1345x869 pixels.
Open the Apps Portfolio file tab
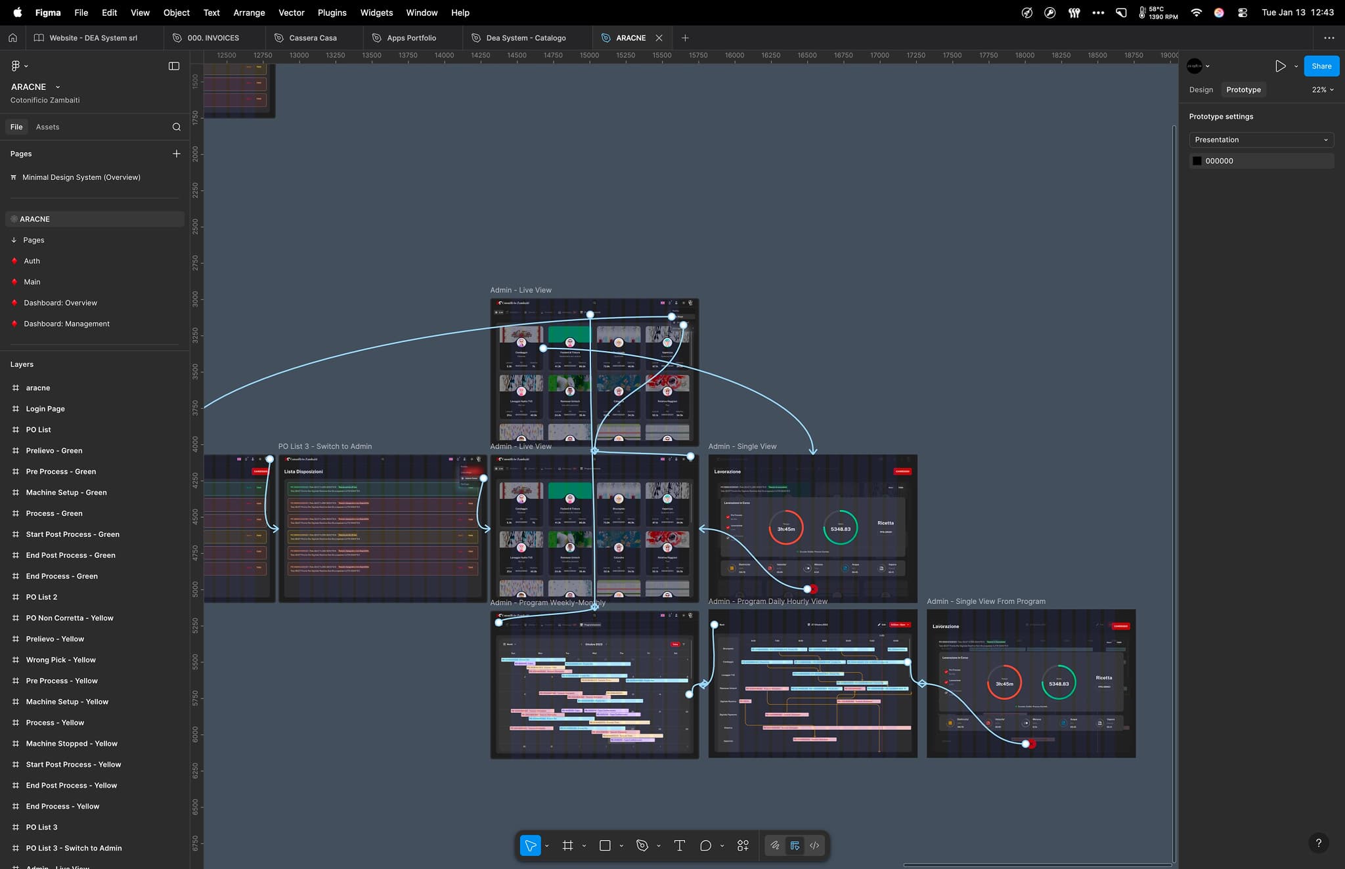coord(412,38)
